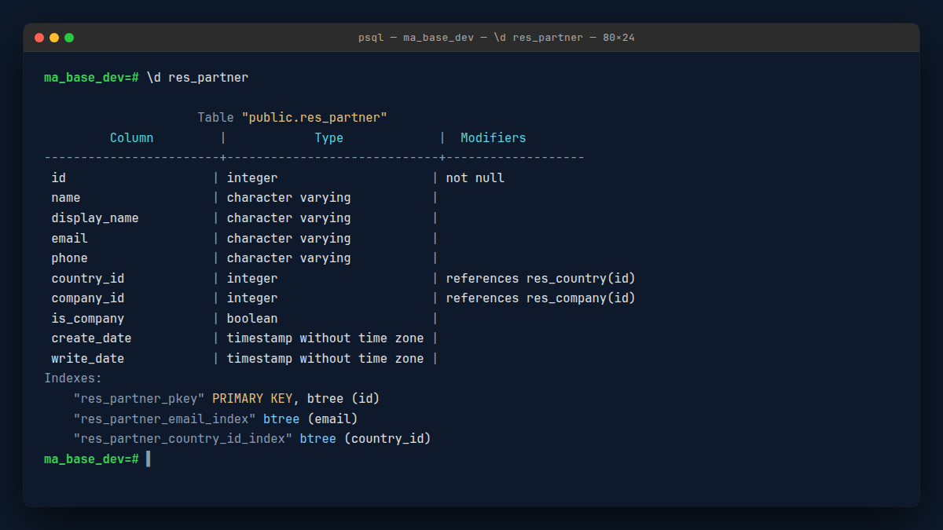Image resolution: width=943 pixels, height=530 pixels.
Task: Click 'character varying' in the name row
Action: [289, 198]
